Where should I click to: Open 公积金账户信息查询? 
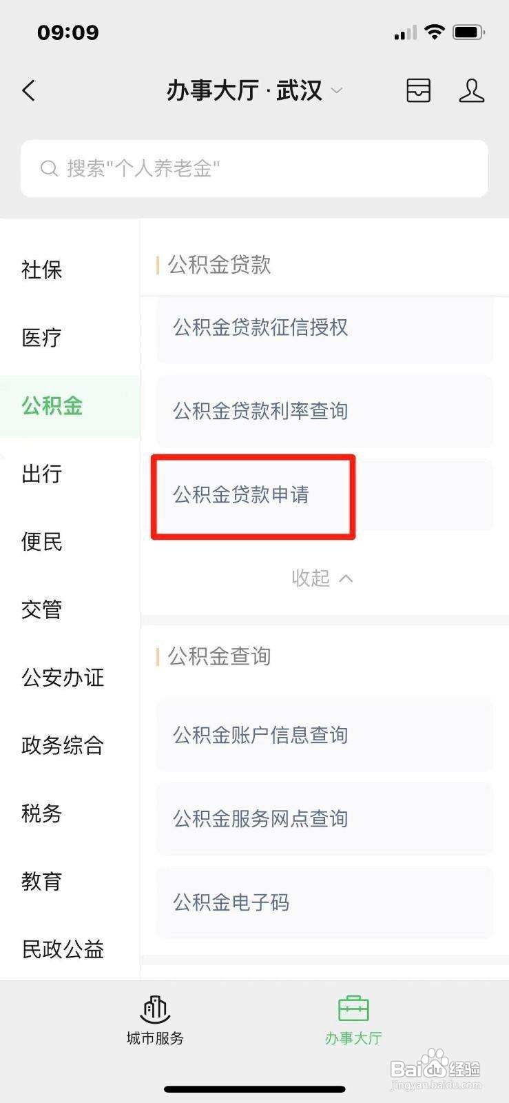point(324,735)
